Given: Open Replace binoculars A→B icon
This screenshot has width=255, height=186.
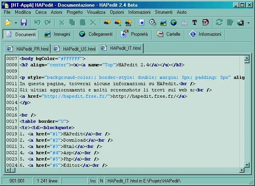Looking at the screenshot, I should (x=128, y=23).
